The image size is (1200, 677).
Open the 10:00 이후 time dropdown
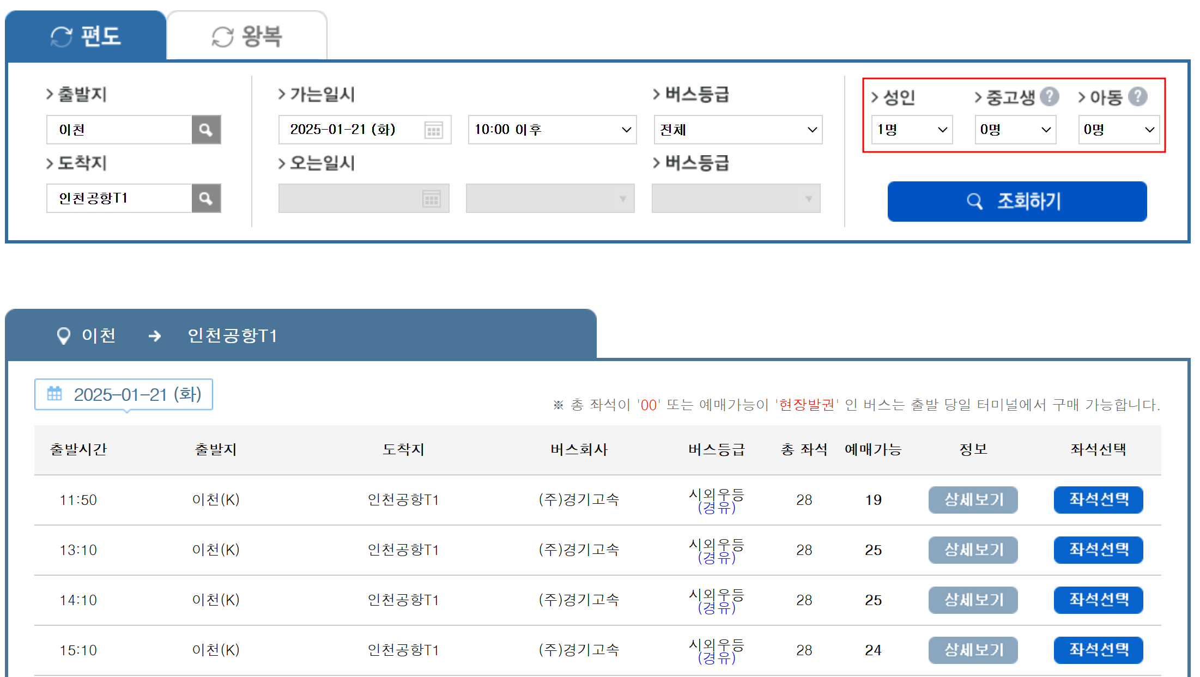click(552, 130)
